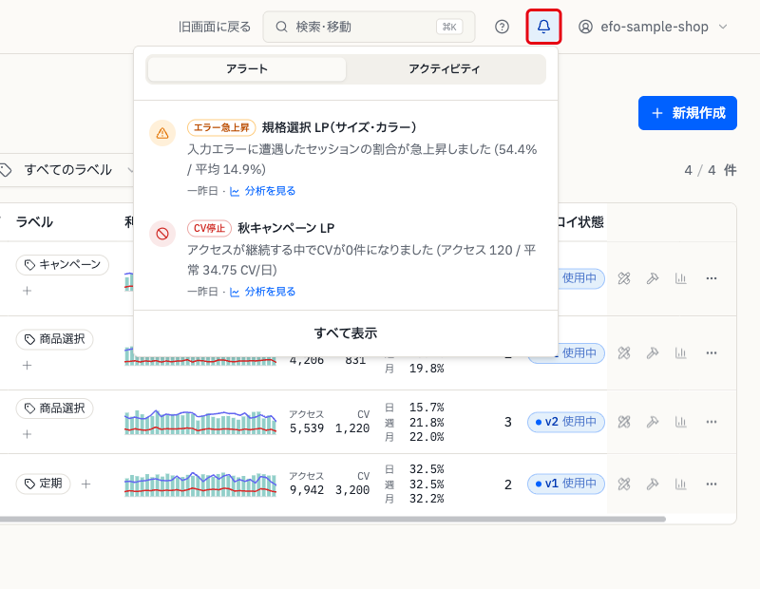Viewport: 760px width, 589px height.
Task: Open design editor icon in 5,539 access row
Action: point(624,422)
